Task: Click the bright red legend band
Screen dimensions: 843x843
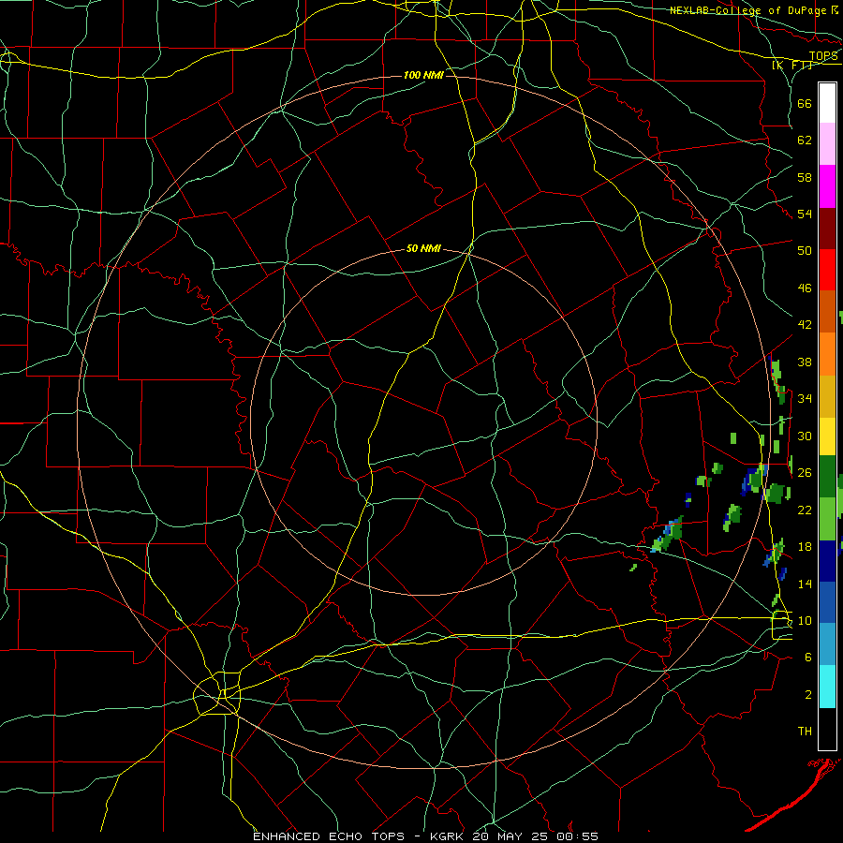Action: tap(827, 270)
